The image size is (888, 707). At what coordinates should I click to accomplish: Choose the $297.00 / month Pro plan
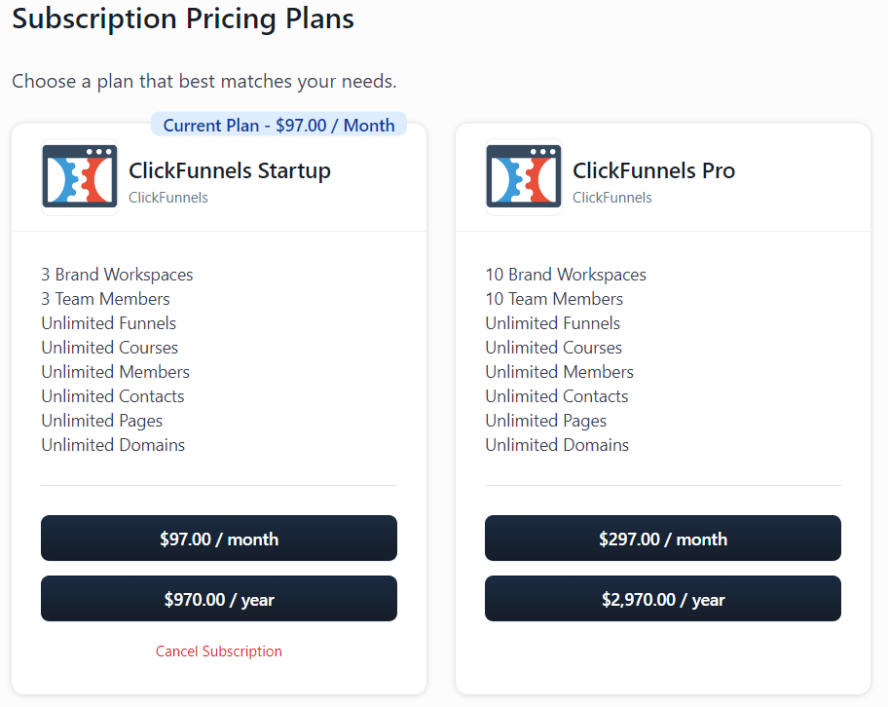pyautogui.click(x=662, y=538)
